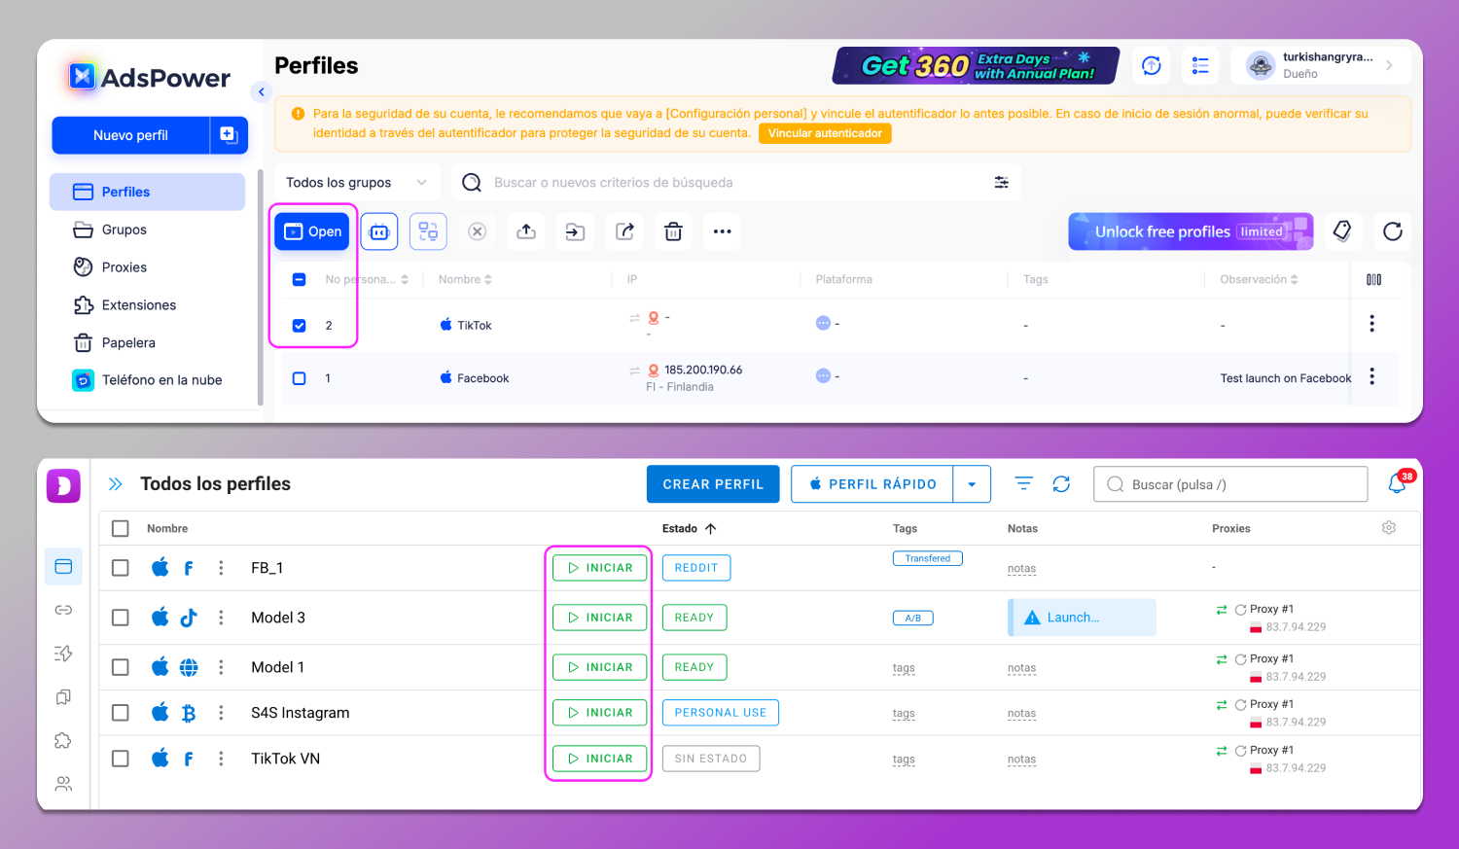Click the filter lines icon beside Perfil Rápido
Viewport: 1459px width, 849px height.
pos(1023,484)
